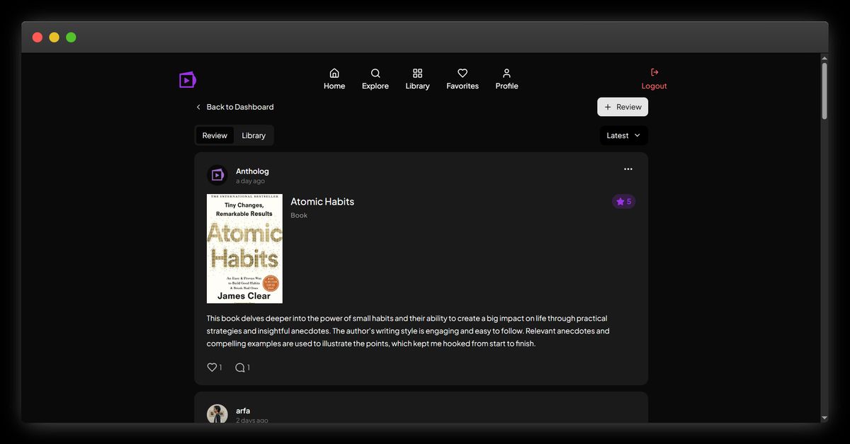
Task: Open the Atomic Habits book cover
Action: pyautogui.click(x=244, y=249)
